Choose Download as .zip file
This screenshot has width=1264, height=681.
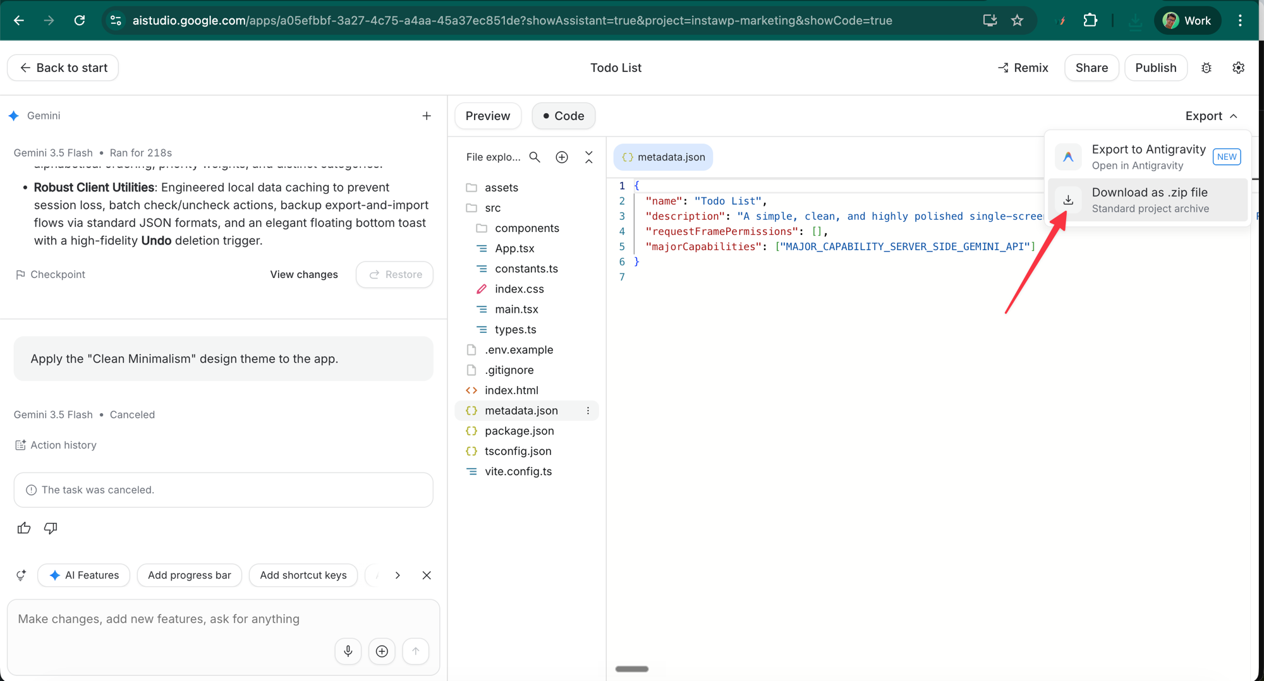[x=1147, y=200]
